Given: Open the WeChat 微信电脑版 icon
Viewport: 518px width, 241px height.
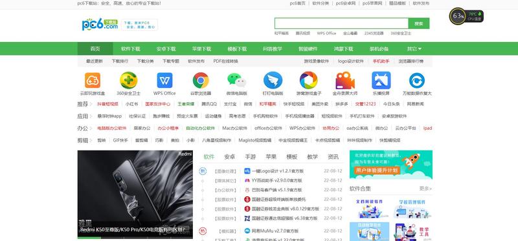Looking at the screenshot, I should coord(236,80).
